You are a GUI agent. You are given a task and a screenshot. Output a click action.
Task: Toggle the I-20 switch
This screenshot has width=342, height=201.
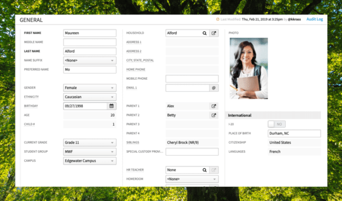[x=276, y=124]
